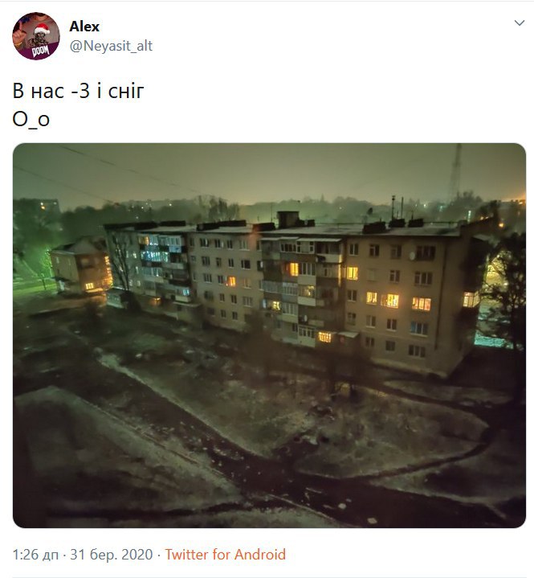This screenshot has width=534, height=578.
Task: Click the O_o line of the tweet
Action: coord(31,120)
